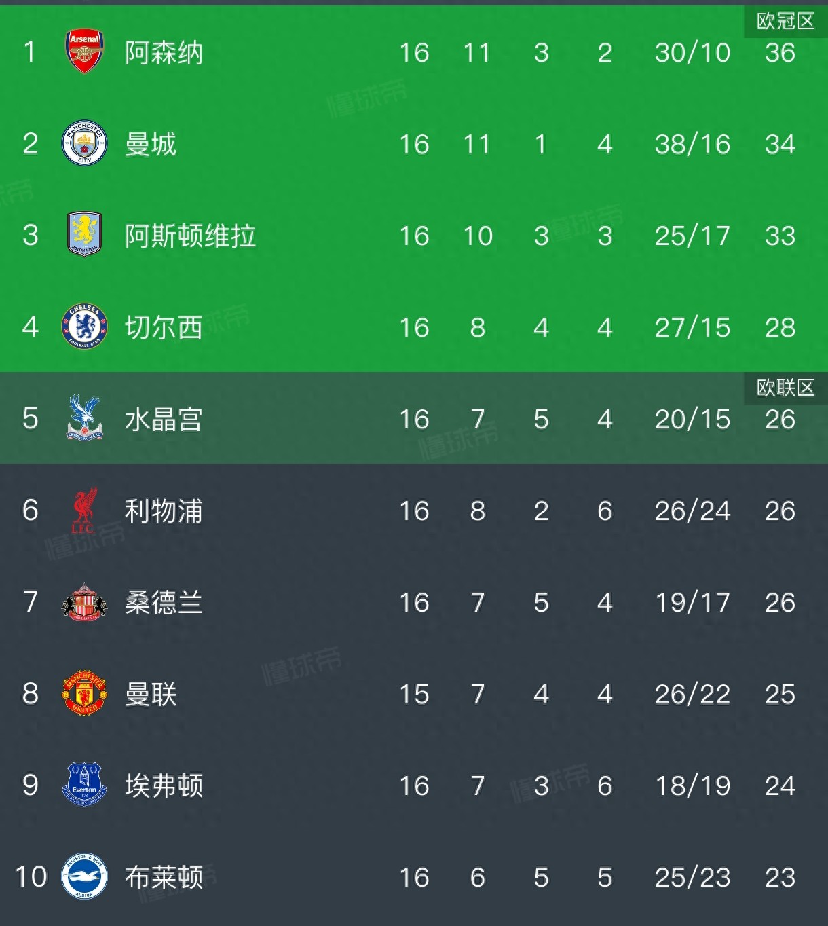Screen dimensions: 828x926
Task: Open the Chelsea club logo
Action: coord(84,327)
